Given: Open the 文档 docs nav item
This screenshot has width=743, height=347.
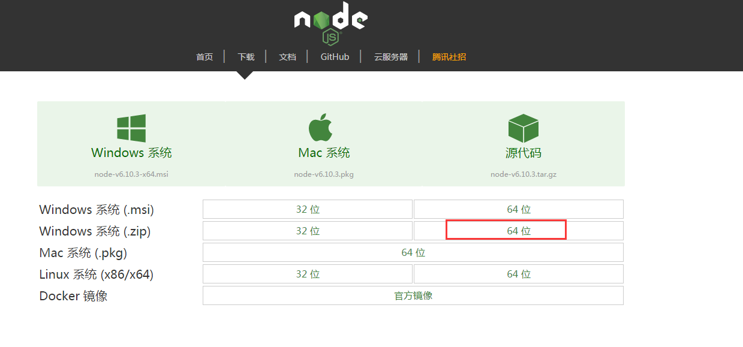Looking at the screenshot, I should click(287, 57).
